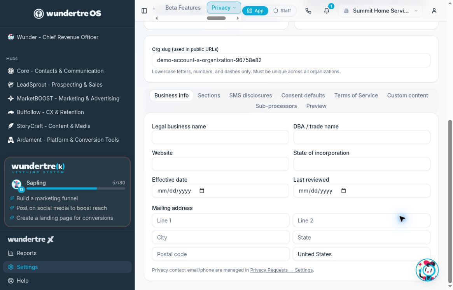Click the StoryCraft feather icon
The width and height of the screenshot is (453, 290).
10,126
